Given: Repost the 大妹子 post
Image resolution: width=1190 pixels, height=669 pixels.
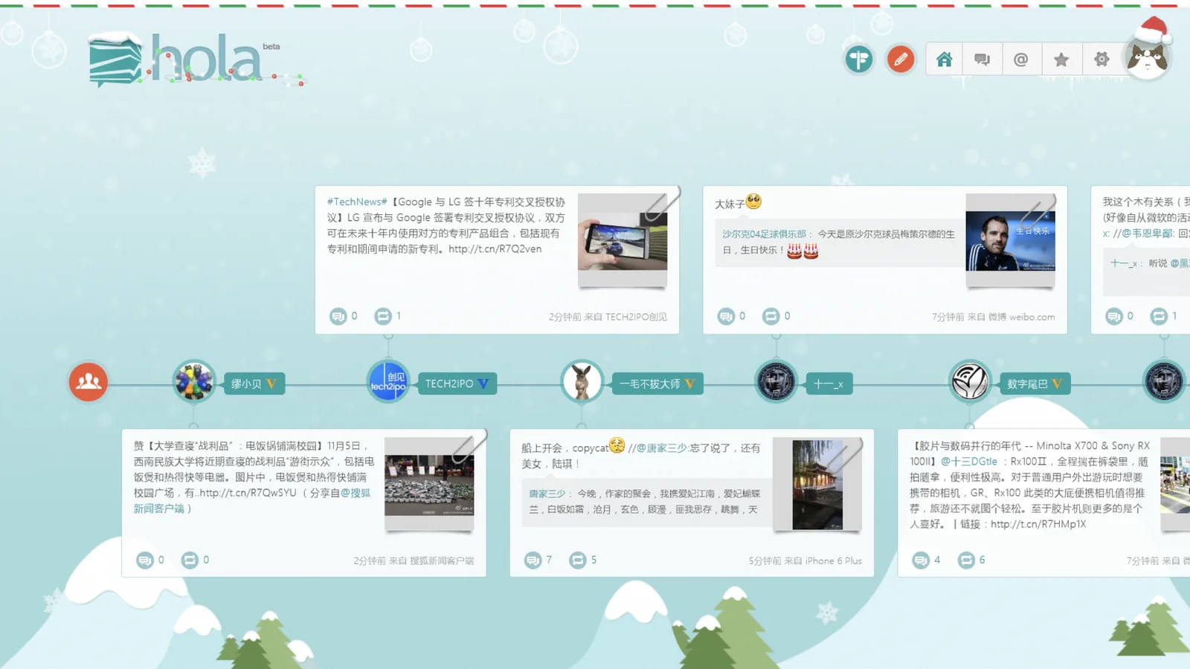Looking at the screenshot, I should (771, 317).
